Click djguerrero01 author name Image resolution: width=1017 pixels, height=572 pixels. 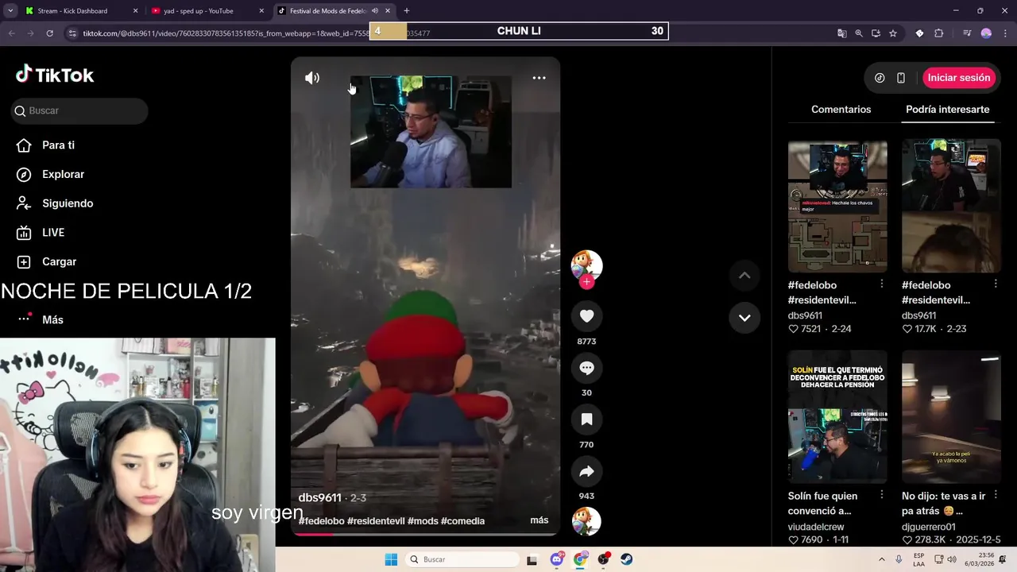pyautogui.click(x=929, y=527)
